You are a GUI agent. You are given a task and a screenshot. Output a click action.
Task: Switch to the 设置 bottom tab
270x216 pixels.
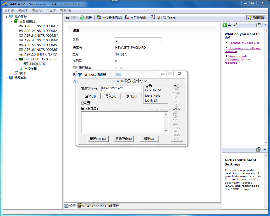[70, 206]
